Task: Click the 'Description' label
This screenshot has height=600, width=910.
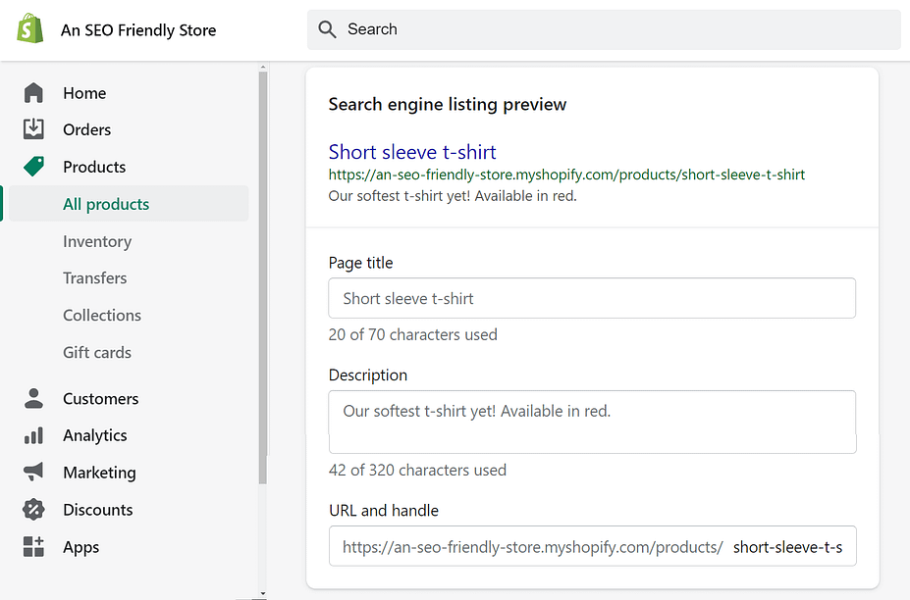Action: [x=368, y=375]
